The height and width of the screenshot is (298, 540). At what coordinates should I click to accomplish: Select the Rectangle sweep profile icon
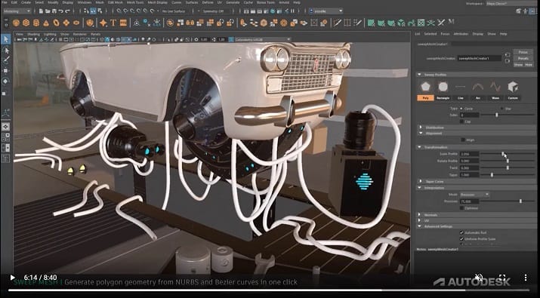pyautogui.click(x=443, y=87)
